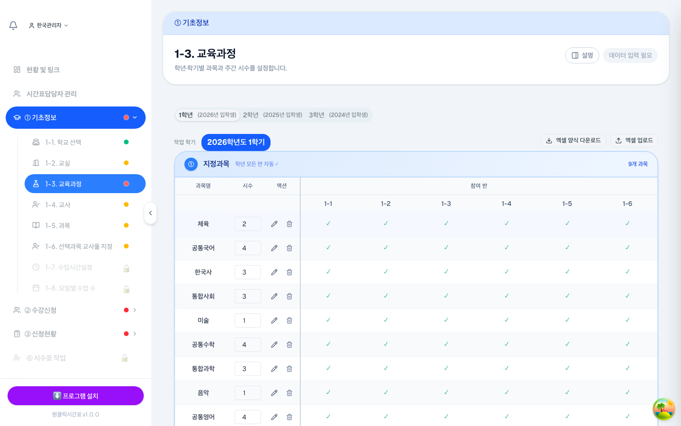Click the 원클릭시간표 v1.0.0 version text
681x426 pixels.
(x=76, y=415)
